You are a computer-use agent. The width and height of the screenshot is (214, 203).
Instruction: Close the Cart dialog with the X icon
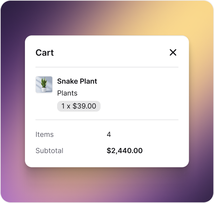[x=173, y=52]
